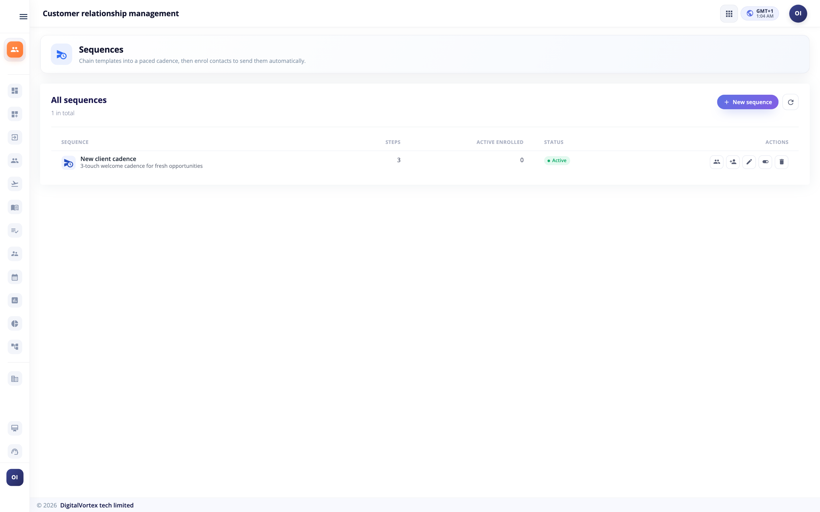Refresh the sequences list
Image resolution: width=820 pixels, height=512 pixels.
[x=790, y=102]
